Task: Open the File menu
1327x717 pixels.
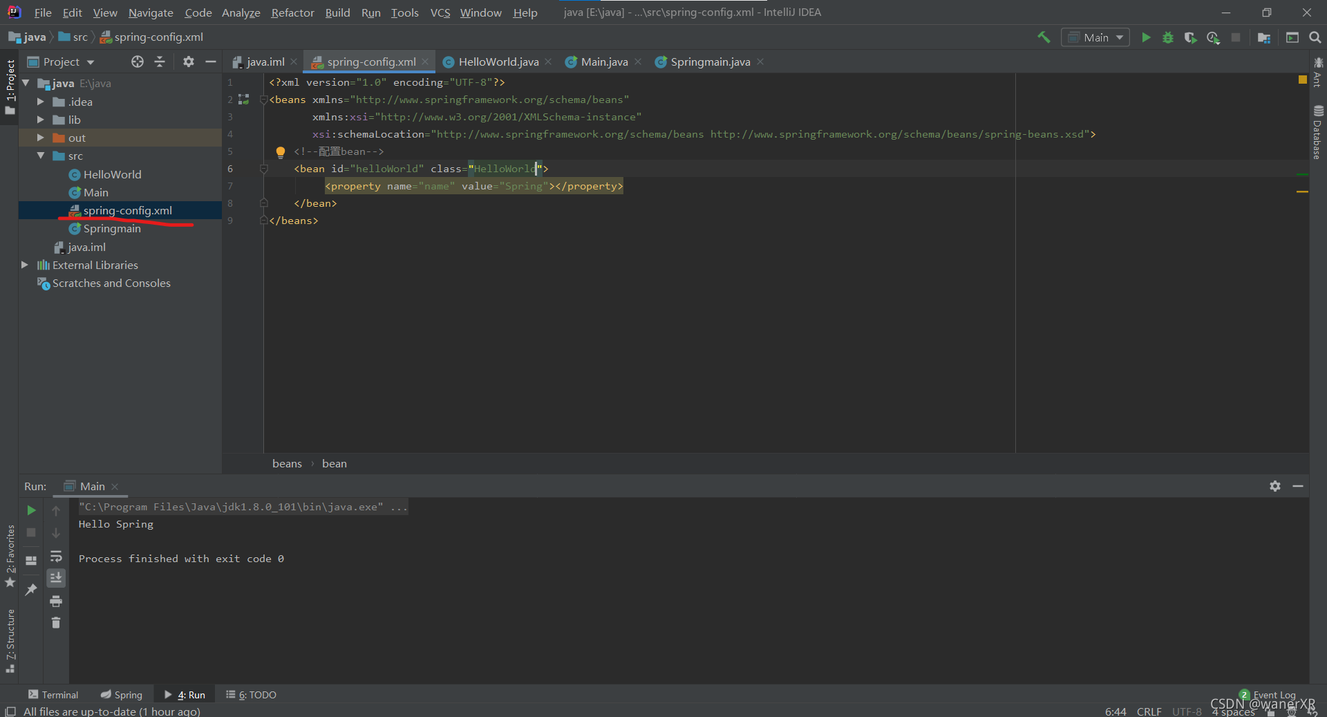Action: (43, 12)
